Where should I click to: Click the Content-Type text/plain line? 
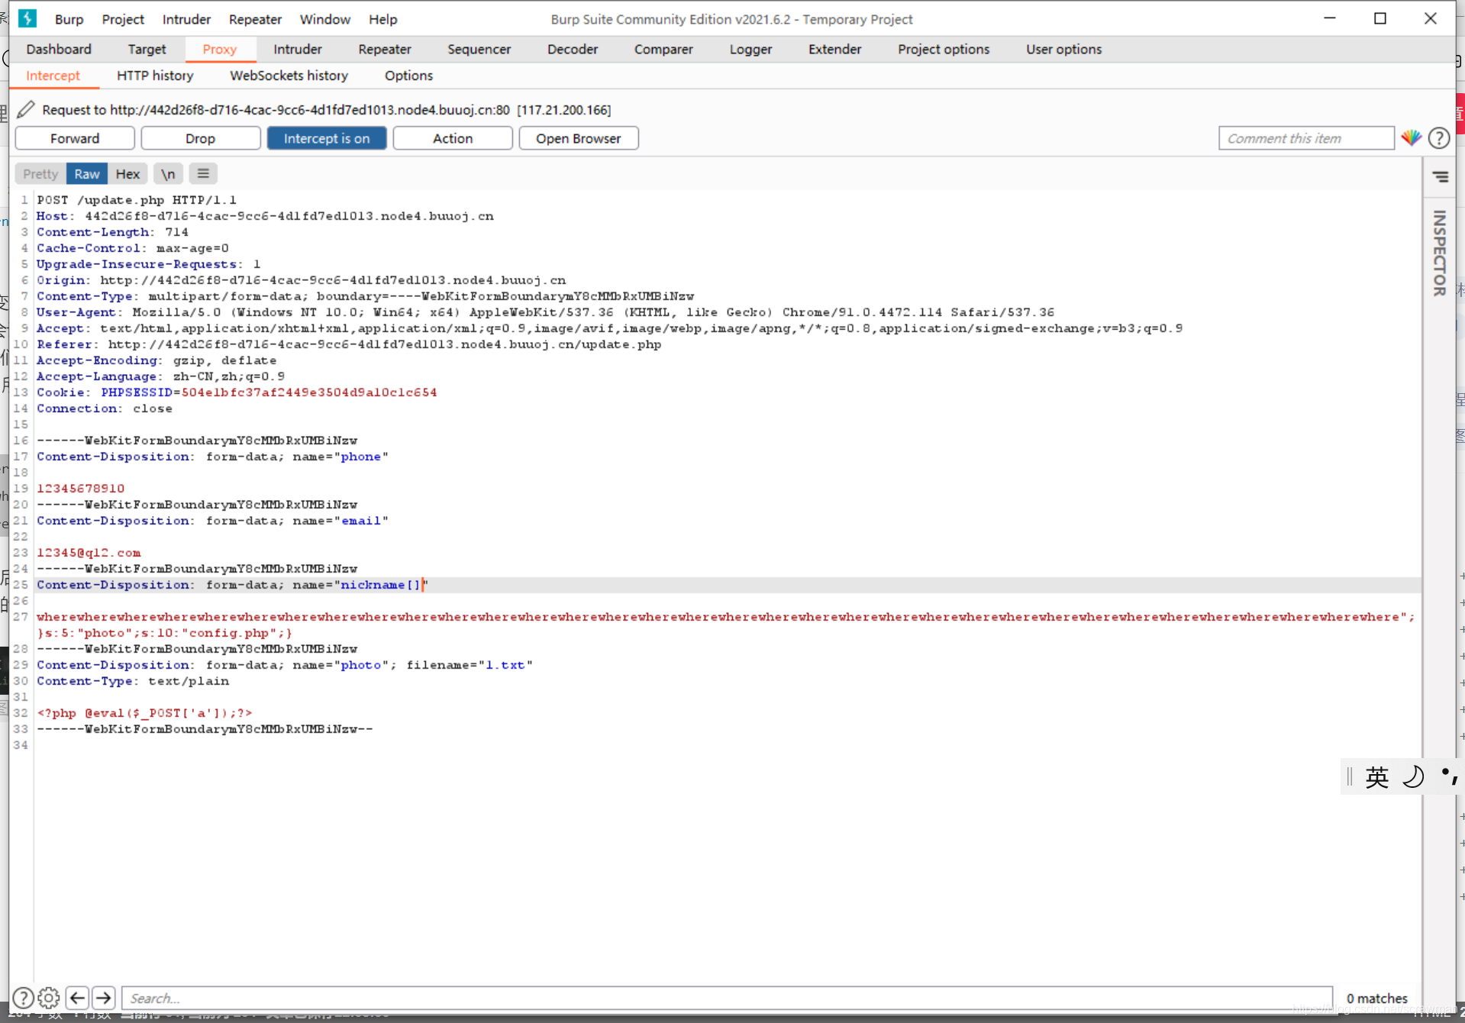click(x=133, y=681)
